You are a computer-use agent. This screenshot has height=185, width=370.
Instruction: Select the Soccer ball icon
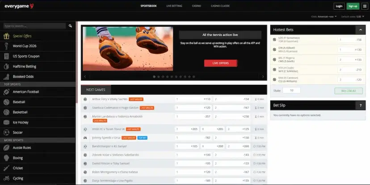(x=6, y=132)
